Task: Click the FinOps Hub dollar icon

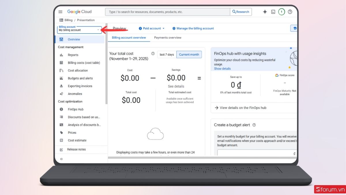Action: (x=61, y=109)
